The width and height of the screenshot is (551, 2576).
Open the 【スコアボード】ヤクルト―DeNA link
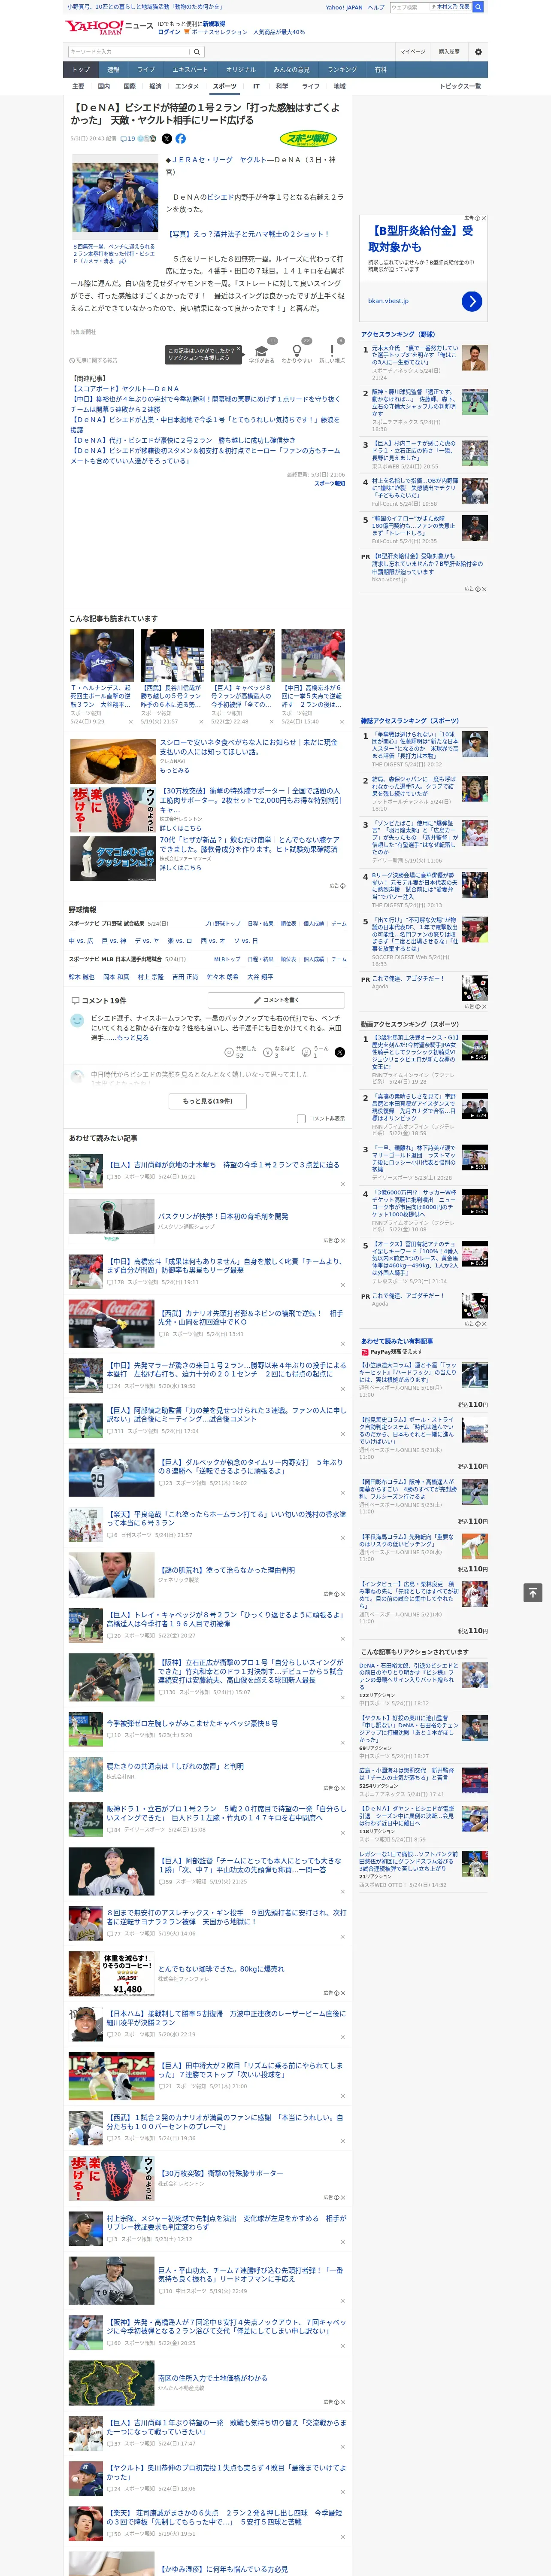(125, 389)
